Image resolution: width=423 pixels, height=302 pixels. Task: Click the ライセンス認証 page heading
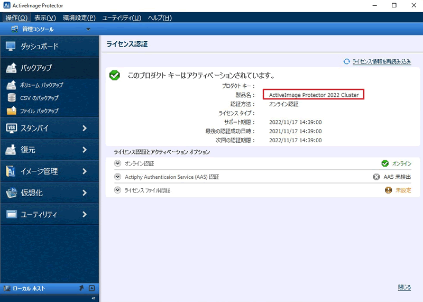pyautogui.click(x=127, y=44)
